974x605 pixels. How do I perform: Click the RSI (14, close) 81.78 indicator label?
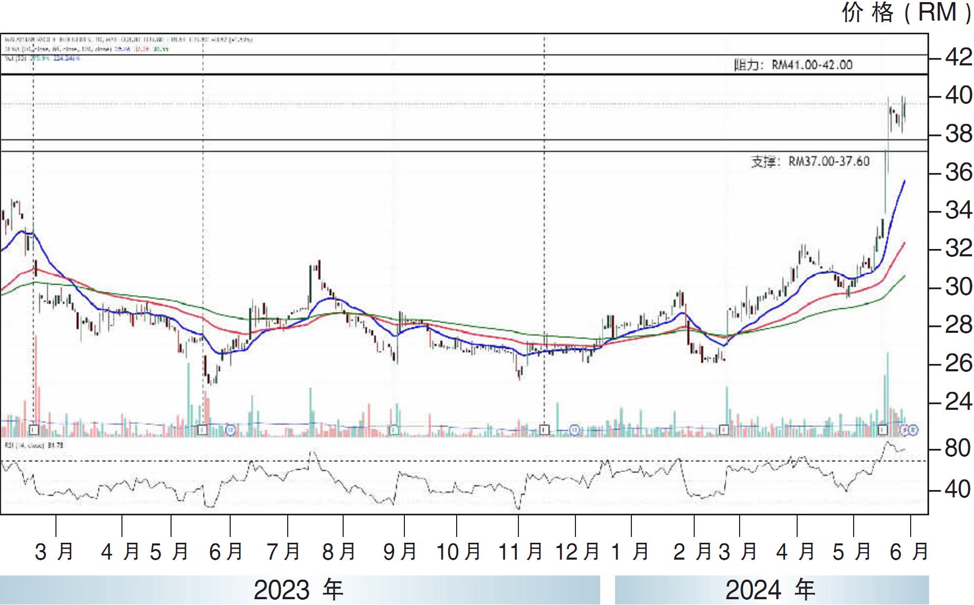click(34, 446)
